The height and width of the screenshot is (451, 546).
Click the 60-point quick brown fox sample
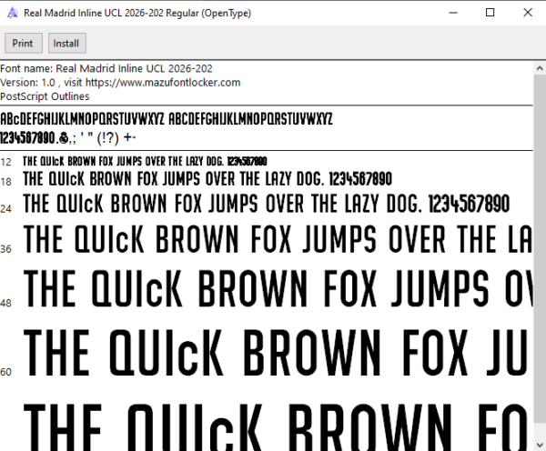pyautogui.click(x=278, y=353)
